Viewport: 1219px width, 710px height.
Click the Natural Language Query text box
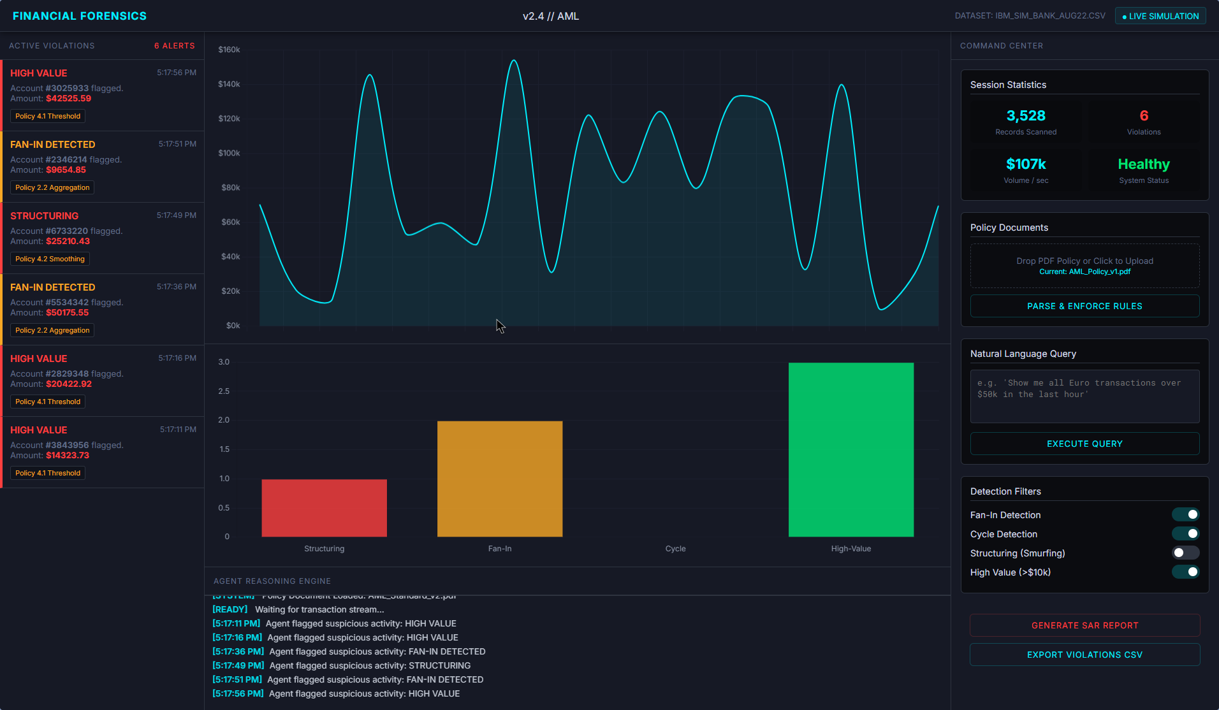click(1084, 396)
